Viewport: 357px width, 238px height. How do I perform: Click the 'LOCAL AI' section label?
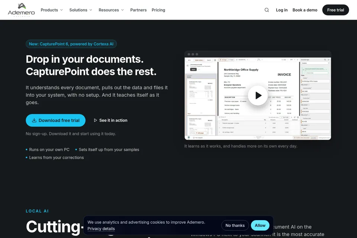coord(37,211)
